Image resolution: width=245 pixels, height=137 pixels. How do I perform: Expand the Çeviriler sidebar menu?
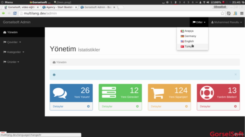pyautogui.click(x=12, y=42)
